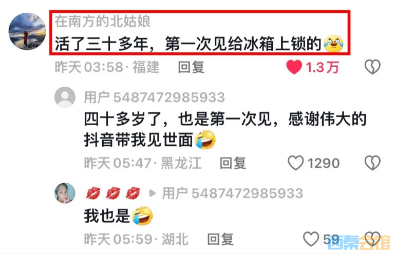Open username 用户5487472985933 above 四十多岁 comment
The height and width of the screenshot is (254, 395).
click(x=154, y=97)
